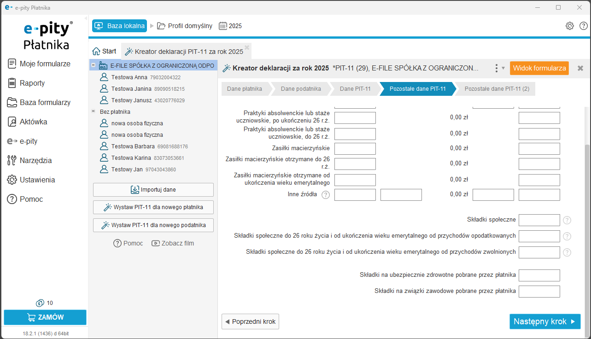Go to Dane podatnika wizard step
This screenshot has width=591, height=339.
[x=300, y=89]
